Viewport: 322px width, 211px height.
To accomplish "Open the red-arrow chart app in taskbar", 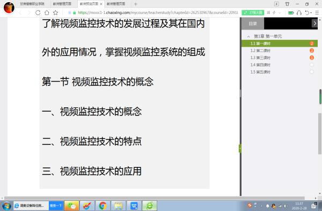I will (x=87, y=206).
